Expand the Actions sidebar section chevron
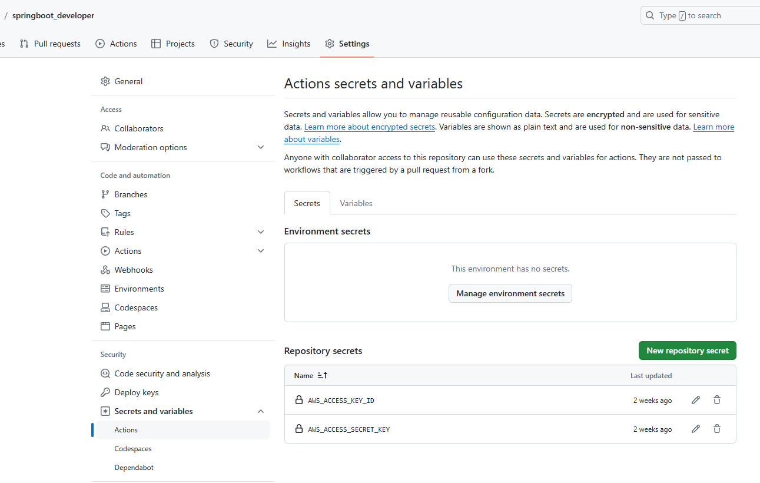The height and width of the screenshot is (483, 760). [x=261, y=251]
